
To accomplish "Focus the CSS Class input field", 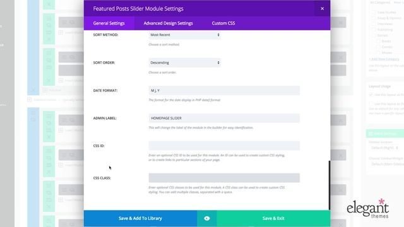I will 224,178.
